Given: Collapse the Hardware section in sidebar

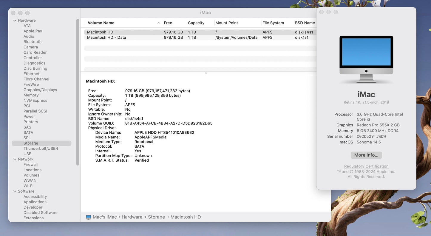Looking at the screenshot, I should [x=15, y=21].
